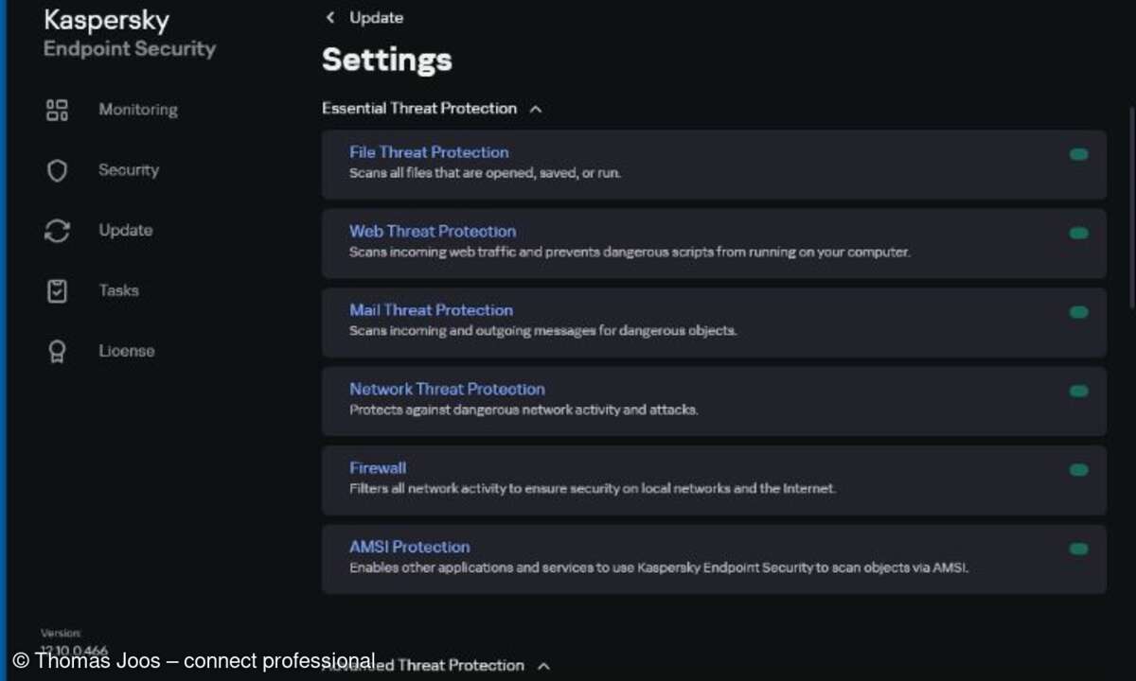
Task: Click the Security shield icon
Action: pyautogui.click(x=57, y=171)
